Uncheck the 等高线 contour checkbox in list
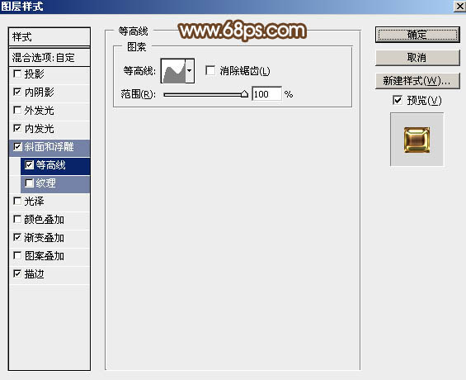Viewport: 466px width, 380px height. click(x=29, y=164)
